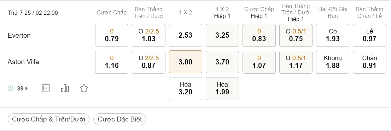Select odd goals Lẻ 0.97
The width and height of the screenshot is (391, 131).
tap(369, 35)
